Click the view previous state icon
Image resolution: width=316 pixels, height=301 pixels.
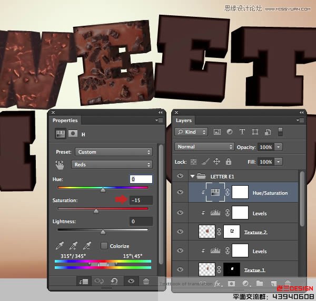coord(99,281)
